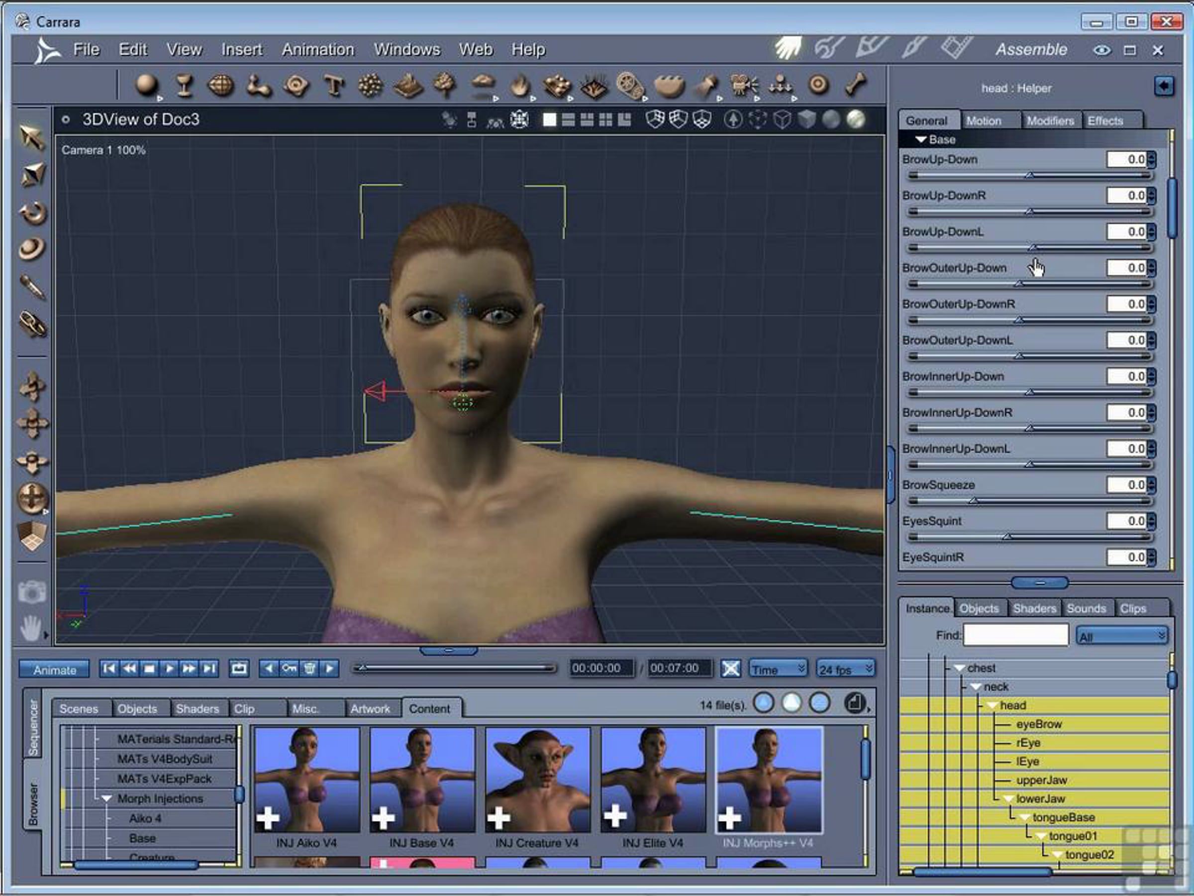Select the bone tool
Viewport: 1194px width, 896px height.
856,85
